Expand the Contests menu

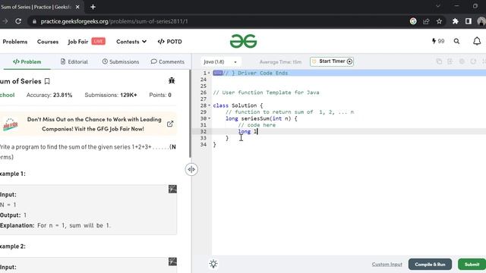131,42
